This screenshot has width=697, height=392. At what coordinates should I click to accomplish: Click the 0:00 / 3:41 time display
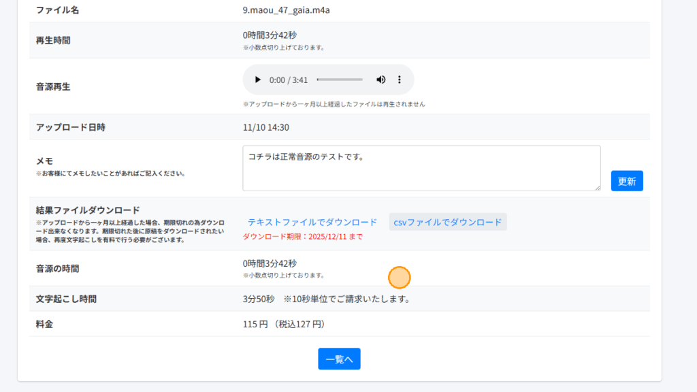pos(289,80)
